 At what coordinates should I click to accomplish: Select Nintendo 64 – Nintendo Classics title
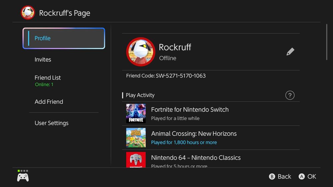coord(196,157)
